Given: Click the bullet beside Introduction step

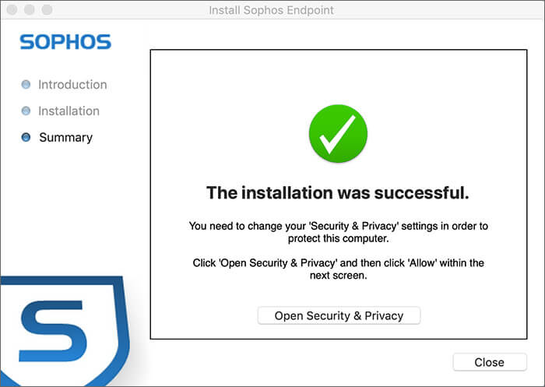Looking at the screenshot, I should pos(26,84).
